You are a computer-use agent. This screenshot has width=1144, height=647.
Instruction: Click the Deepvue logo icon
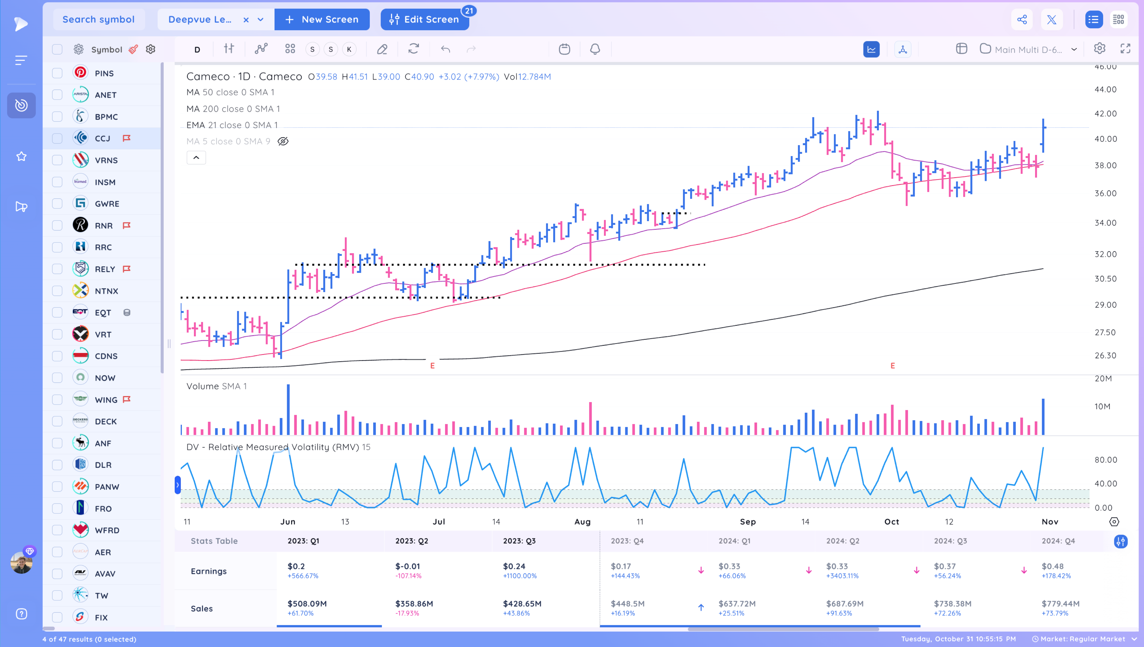(x=21, y=23)
